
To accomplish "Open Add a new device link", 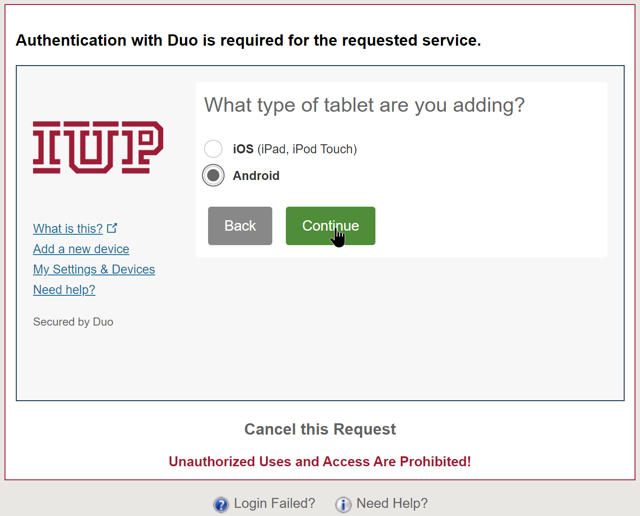I will coord(81,249).
